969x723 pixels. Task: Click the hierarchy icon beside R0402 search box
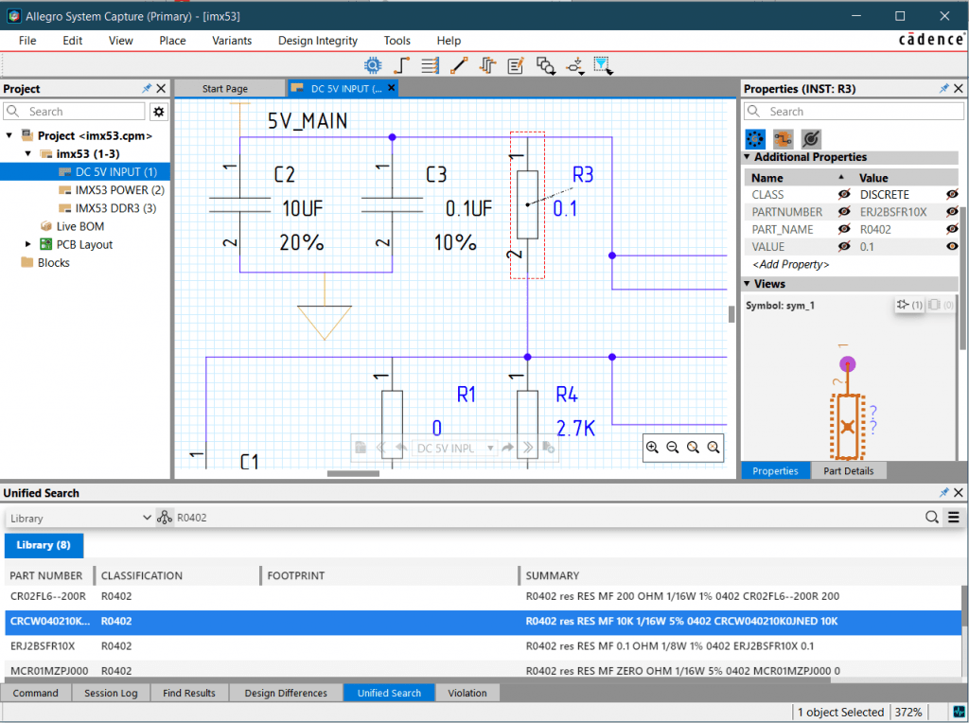165,518
